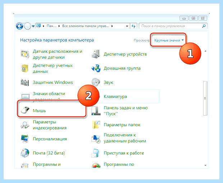Viewport: 223px width, 183px height.
Task: Open Панель задач и меню "Пуск" link
Action: pyautogui.click(x=126, y=111)
